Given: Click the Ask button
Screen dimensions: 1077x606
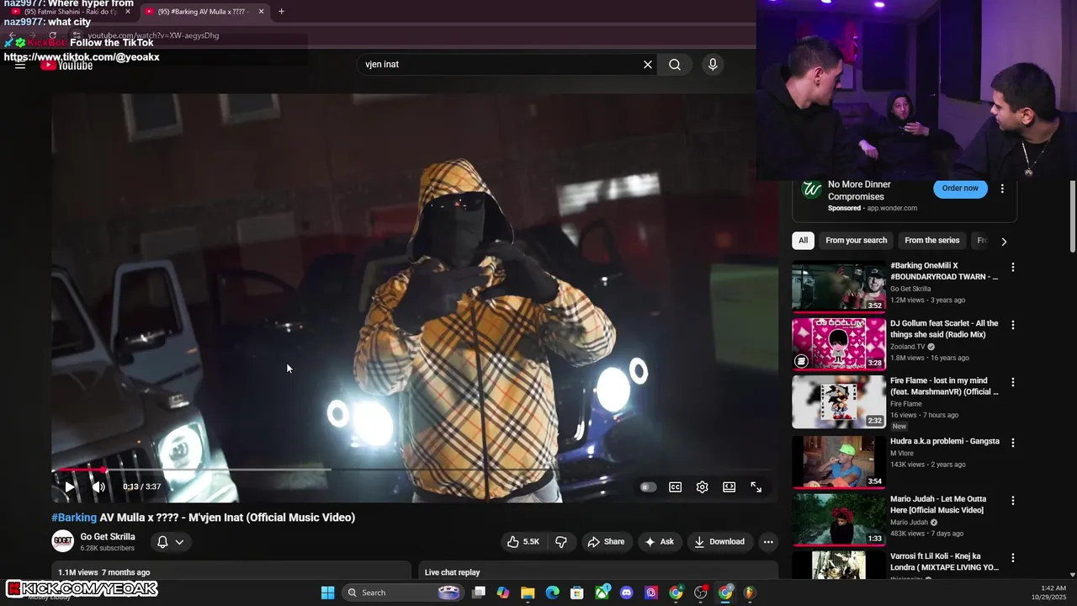Looking at the screenshot, I should pyautogui.click(x=659, y=542).
